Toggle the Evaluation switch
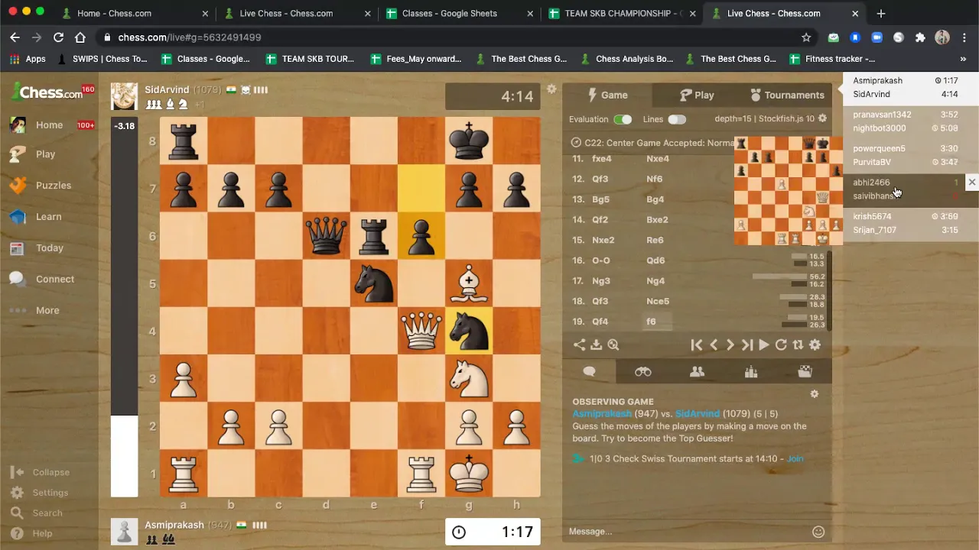This screenshot has height=550, width=979. pos(623,119)
